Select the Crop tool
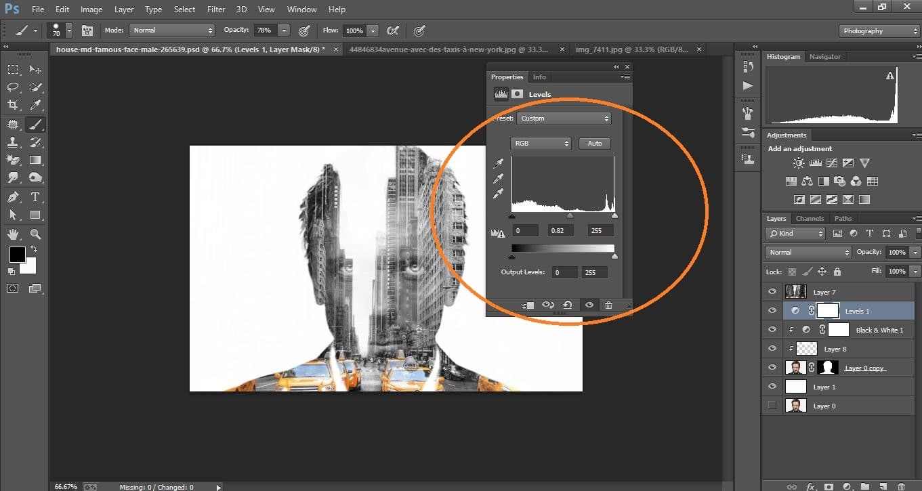This screenshot has height=491, width=922. tap(12, 106)
